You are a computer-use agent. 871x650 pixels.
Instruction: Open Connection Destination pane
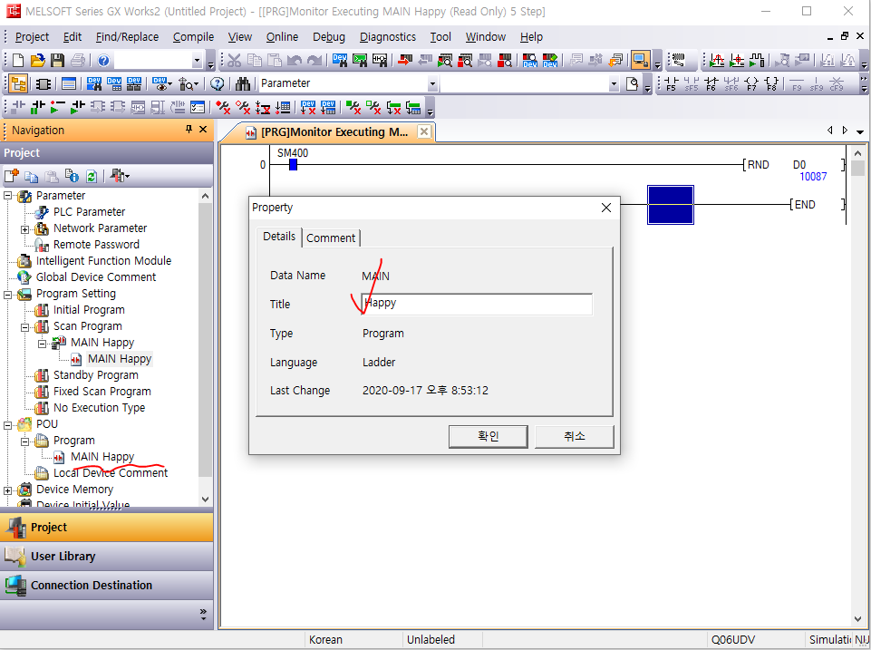[106, 585]
